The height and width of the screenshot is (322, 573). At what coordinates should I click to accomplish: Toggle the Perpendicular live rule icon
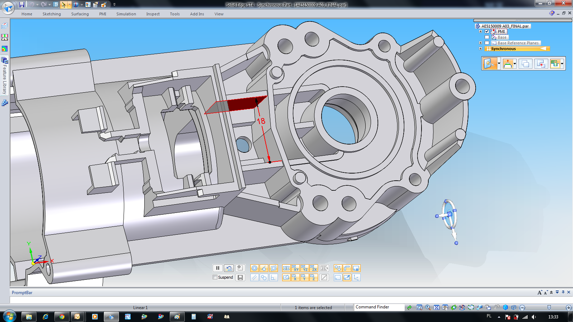[x=273, y=277]
